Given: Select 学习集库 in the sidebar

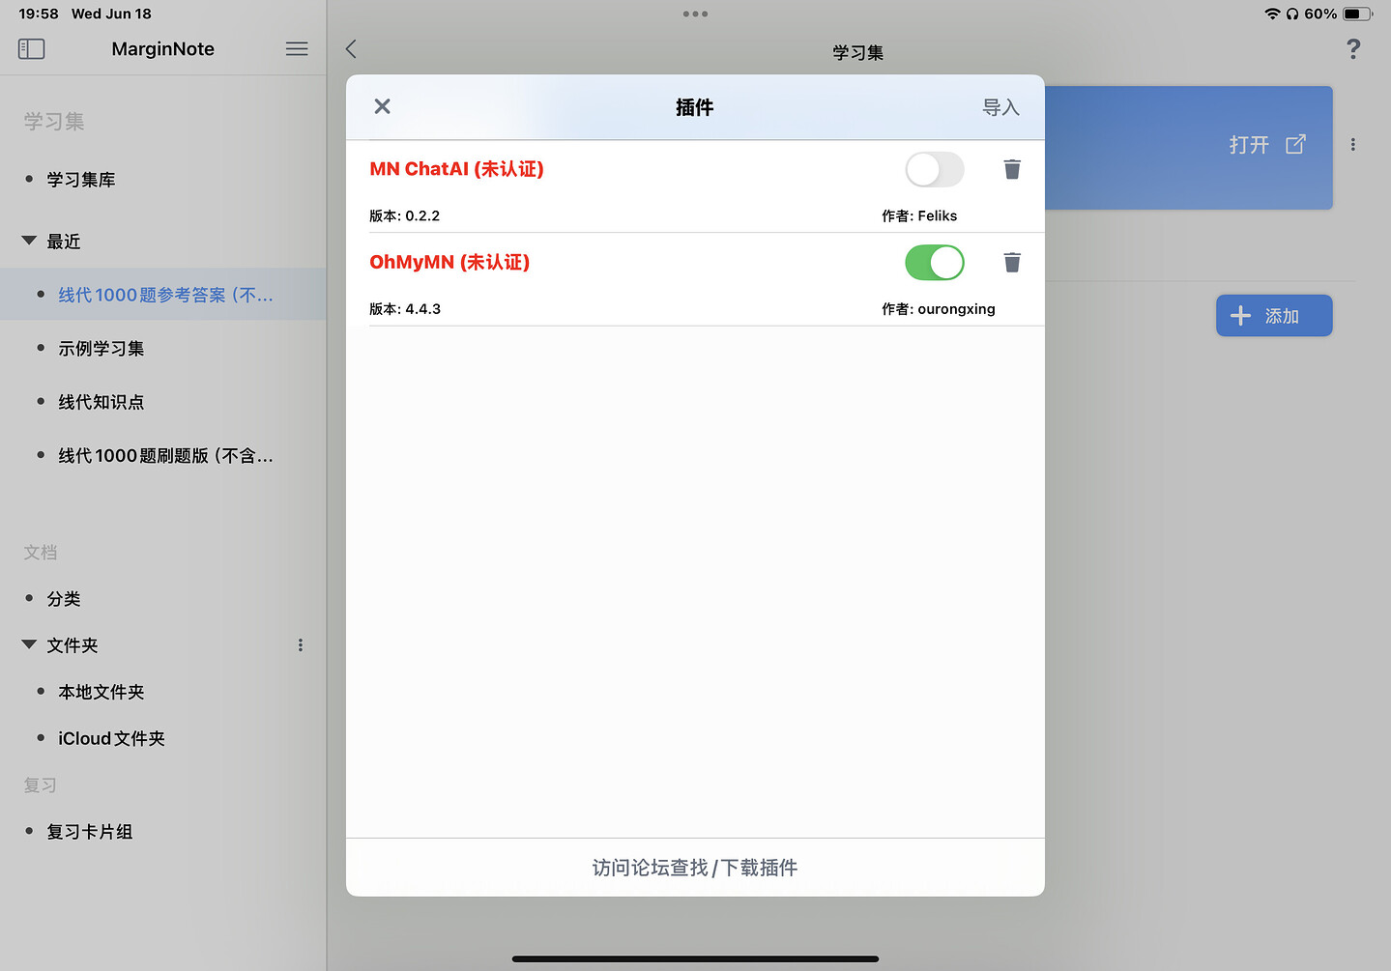Looking at the screenshot, I should (x=81, y=180).
